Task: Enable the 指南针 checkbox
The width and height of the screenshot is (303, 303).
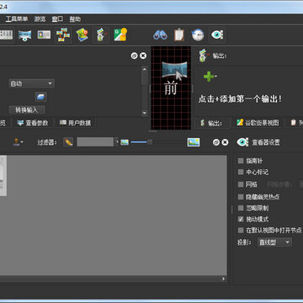Action: [x=241, y=161]
